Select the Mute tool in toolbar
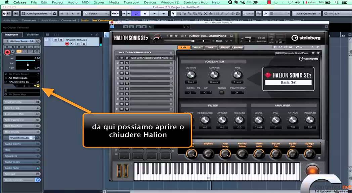 pos(206,13)
